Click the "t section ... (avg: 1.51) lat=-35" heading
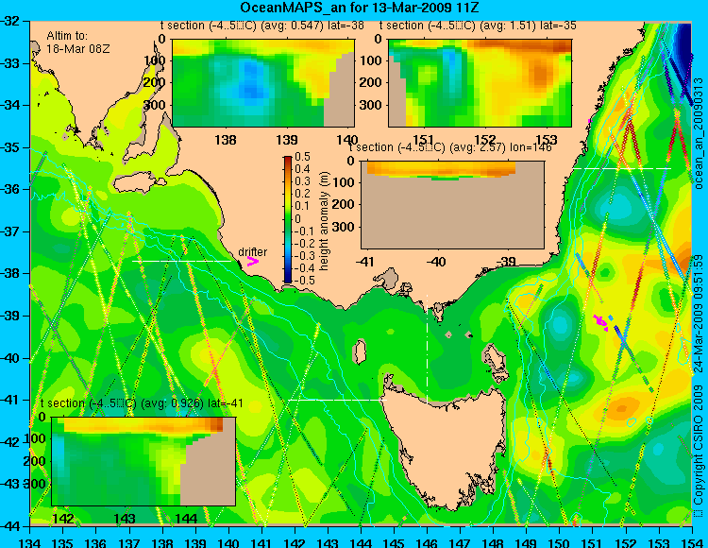Screen dimensions: 708x548 click(x=478, y=26)
